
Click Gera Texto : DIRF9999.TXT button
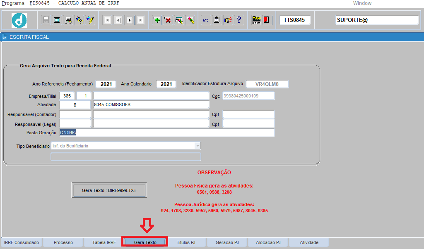[x=109, y=190]
